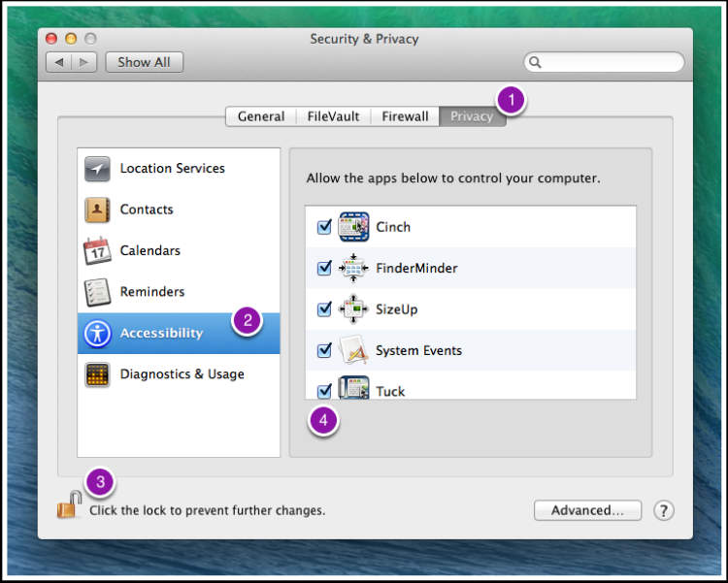Open the Advanced… settings button
Viewport: 728px width, 583px height.
coord(587,510)
